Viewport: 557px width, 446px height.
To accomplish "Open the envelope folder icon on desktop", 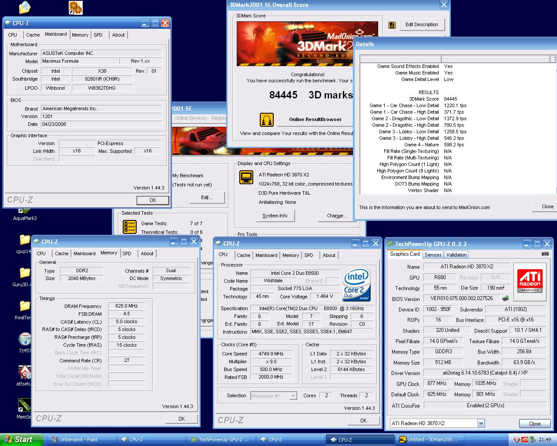I will click(x=25, y=7).
